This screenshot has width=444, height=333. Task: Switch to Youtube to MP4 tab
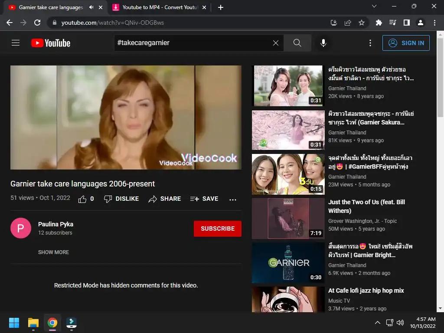[160, 7]
